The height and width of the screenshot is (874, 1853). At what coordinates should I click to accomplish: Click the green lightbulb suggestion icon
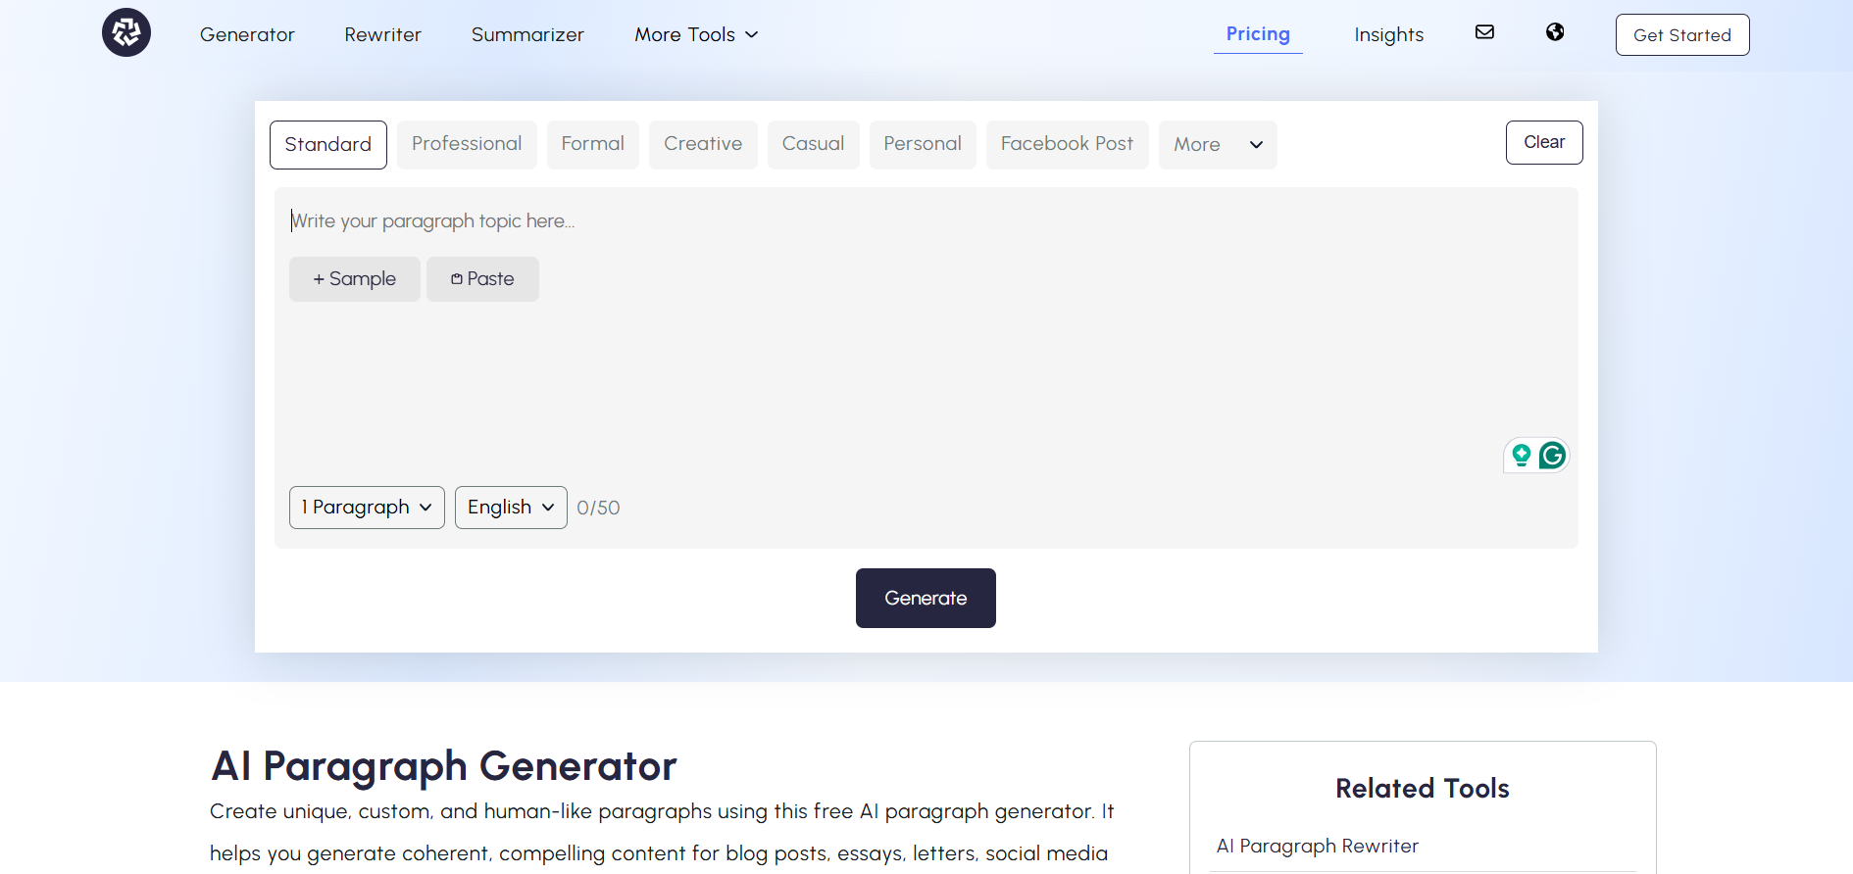[1521, 456]
